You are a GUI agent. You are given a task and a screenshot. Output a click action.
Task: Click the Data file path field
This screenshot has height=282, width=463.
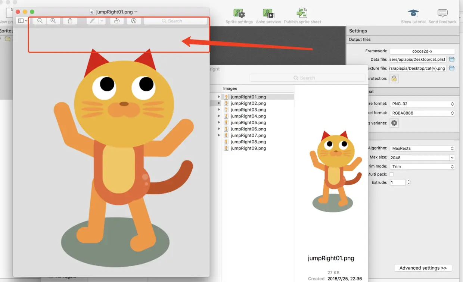[x=418, y=59]
